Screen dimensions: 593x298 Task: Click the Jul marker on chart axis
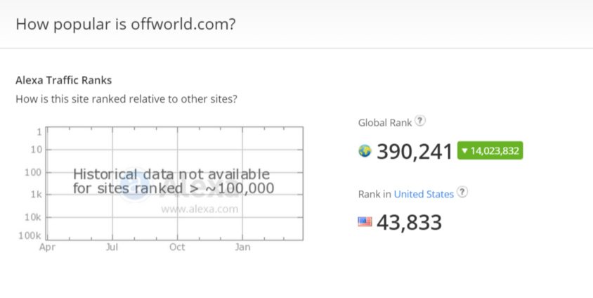(112, 247)
